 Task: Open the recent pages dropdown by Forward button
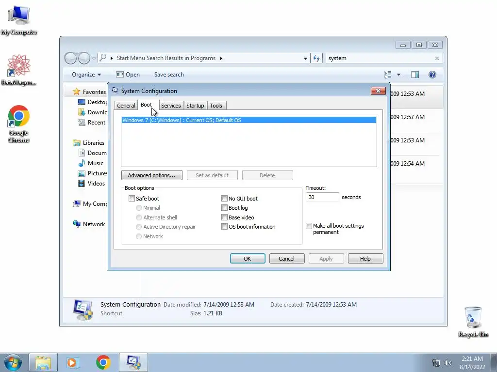click(94, 59)
